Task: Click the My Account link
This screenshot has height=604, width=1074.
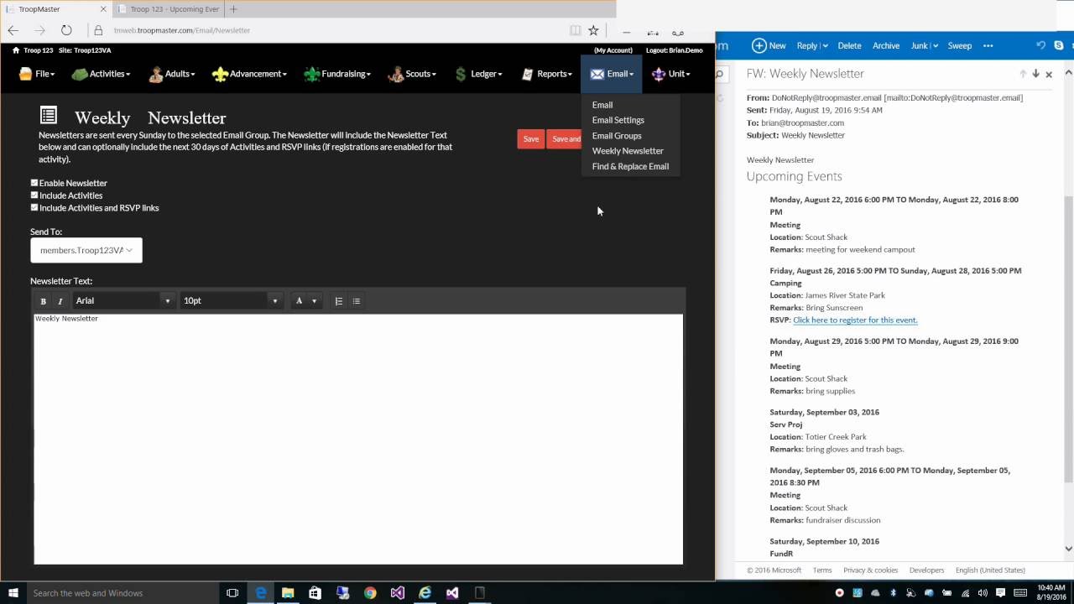Action: click(613, 50)
